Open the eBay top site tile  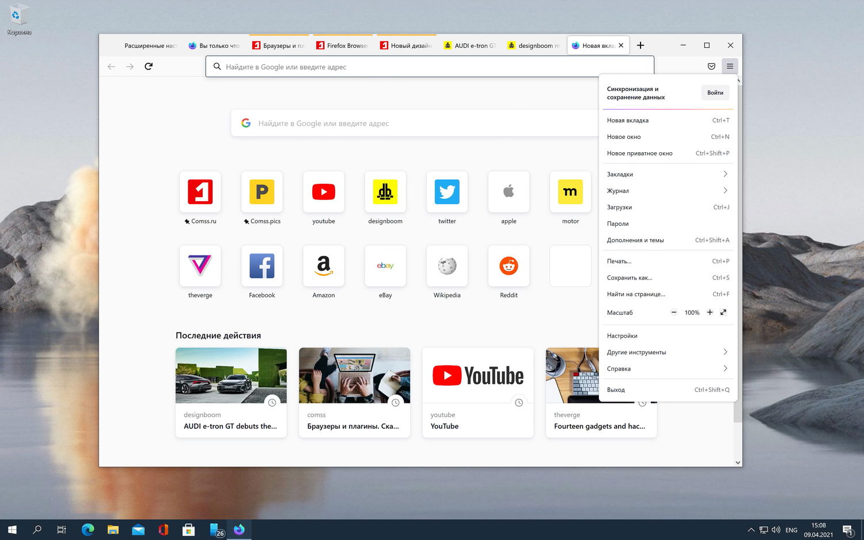[x=385, y=266]
